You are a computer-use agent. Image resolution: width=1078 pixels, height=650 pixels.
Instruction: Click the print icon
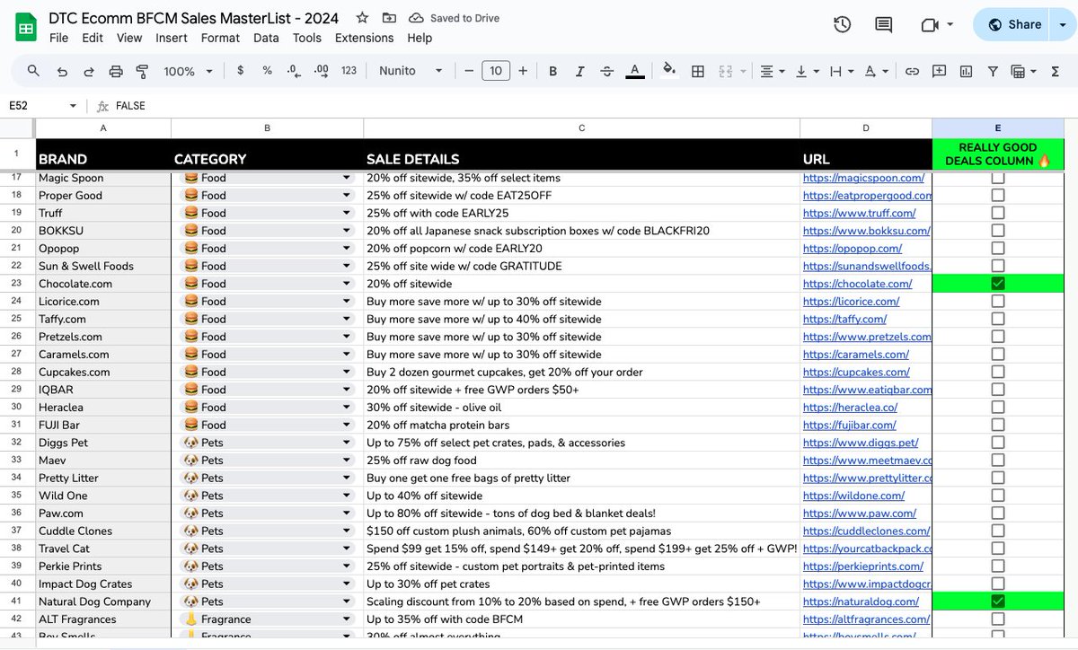click(x=116, y=71)
